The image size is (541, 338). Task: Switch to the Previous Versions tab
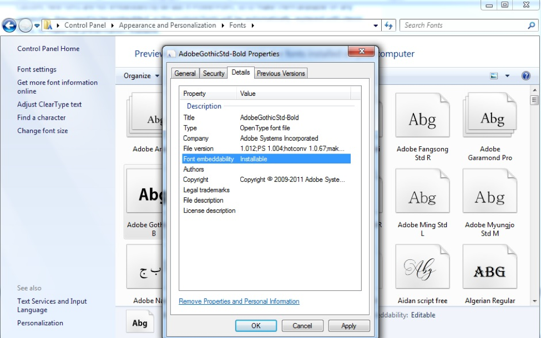tap(281, 73)
